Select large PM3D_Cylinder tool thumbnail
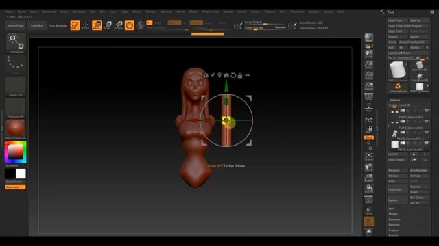The height and width of the screenshot is (246, 439). pyautogui.click(x=398, y=70)
